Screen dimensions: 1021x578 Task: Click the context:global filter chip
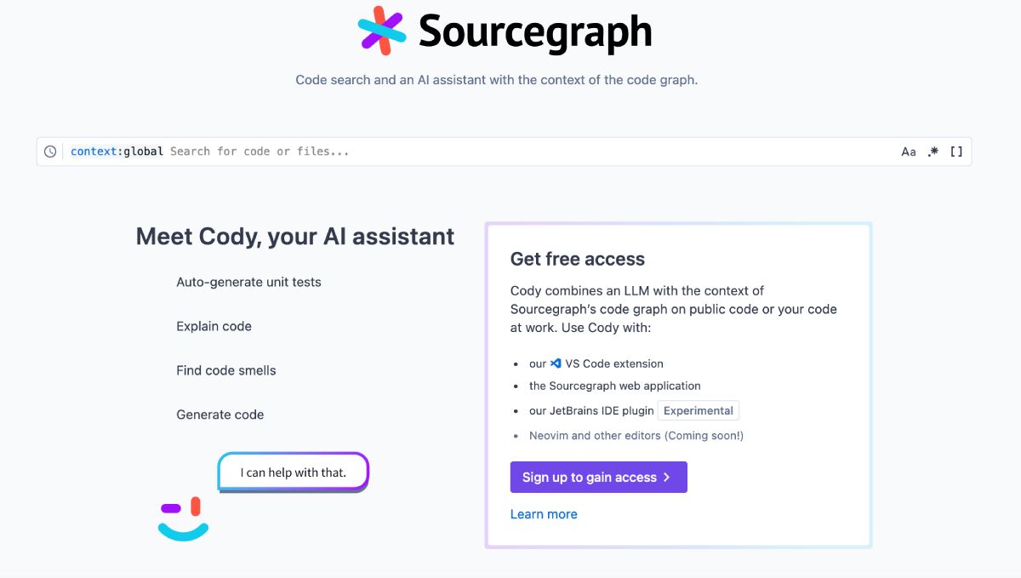point(116,151)
